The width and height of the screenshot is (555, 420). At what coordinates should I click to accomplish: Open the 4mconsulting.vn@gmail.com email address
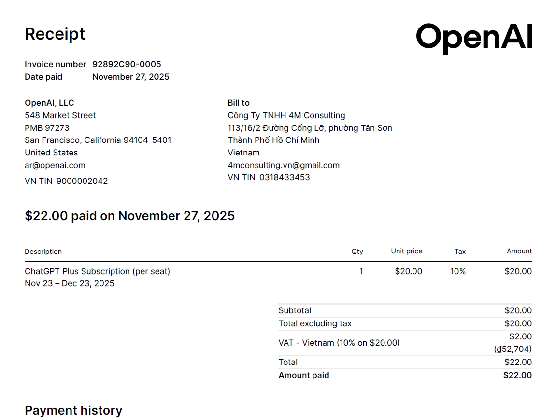coord(284,165)
